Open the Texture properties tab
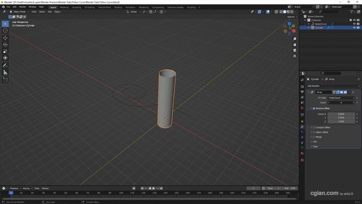The width and height of the screenshot is (362, 204). [x=302, y=160]
